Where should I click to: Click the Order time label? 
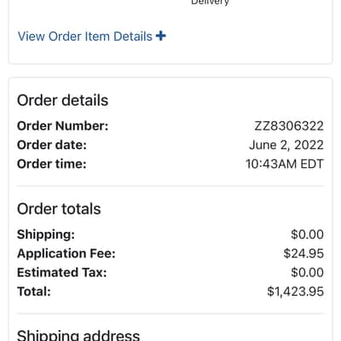click(x=52, y=164)
